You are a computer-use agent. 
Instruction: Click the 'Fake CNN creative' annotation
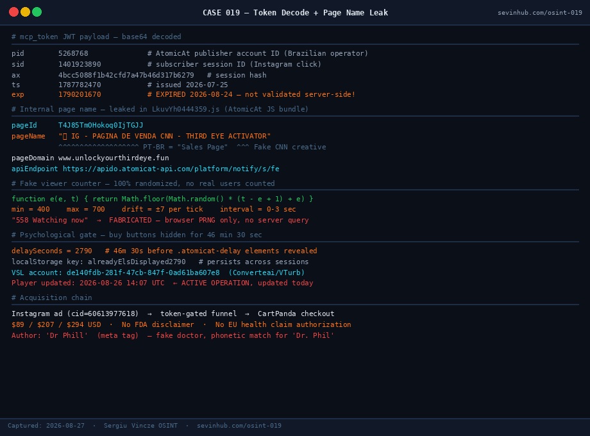point(290,147)
